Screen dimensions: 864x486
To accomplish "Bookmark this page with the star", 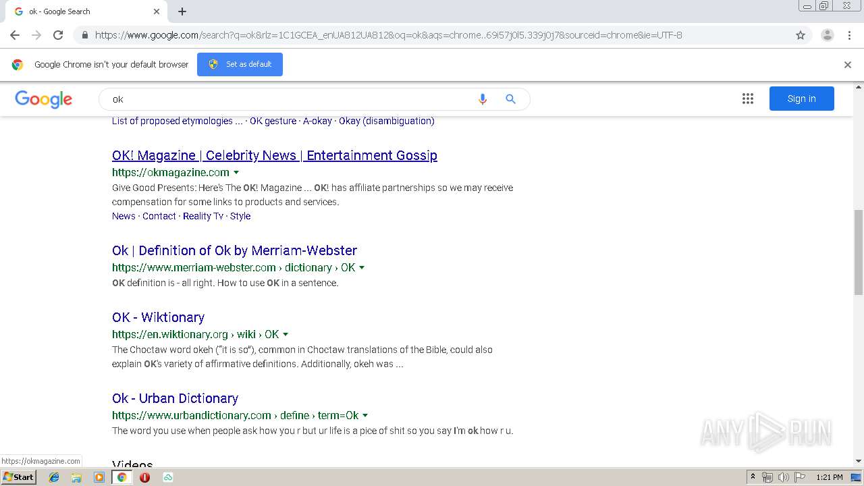I will coord(801,35).
